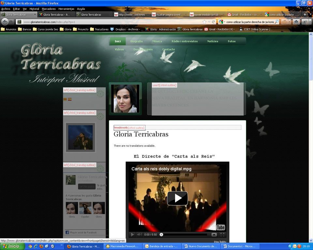
Task: Open the Archivo menu
Action: (6, 9)
